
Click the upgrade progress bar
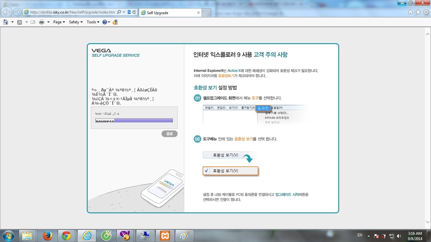(134, 120)
